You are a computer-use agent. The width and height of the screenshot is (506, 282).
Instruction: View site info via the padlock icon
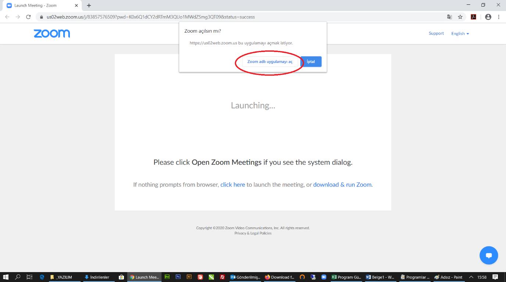coord(42,17)
